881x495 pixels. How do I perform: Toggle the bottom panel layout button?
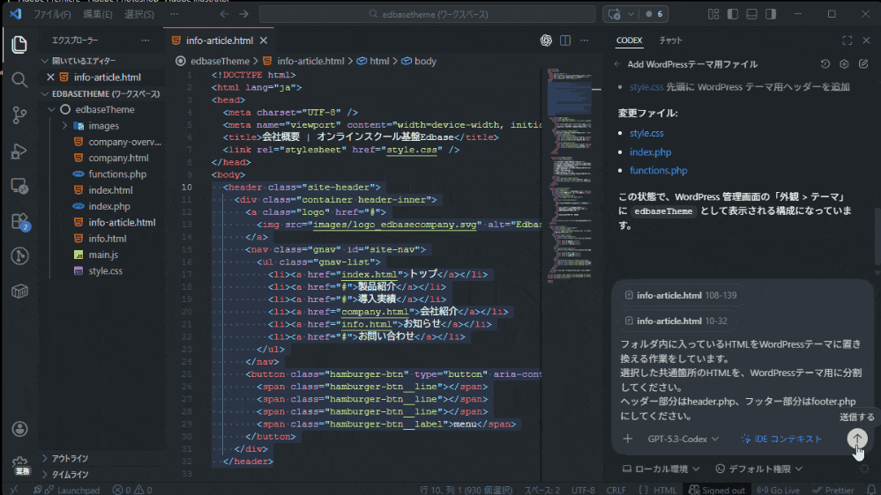pyautogui.click(x=750, y=14)
